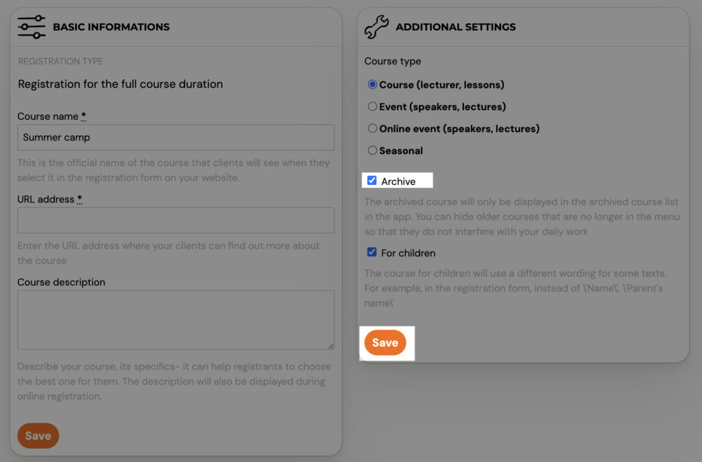Click the BASIC INFORMATIONS heading
This screenshot has height=462, width=702.
tap(111, 27)
